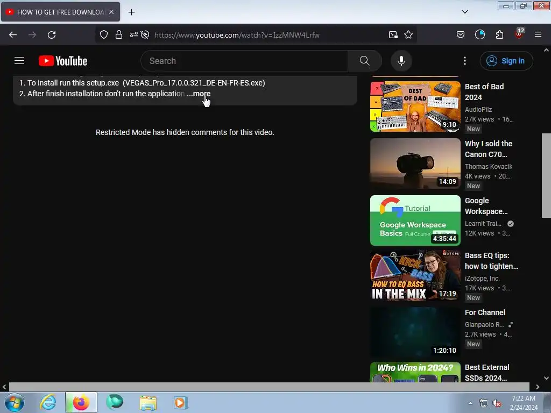Click the Thomas Kovacik channel name
This screenshot has height=413, width=551.
coord(489,167)
